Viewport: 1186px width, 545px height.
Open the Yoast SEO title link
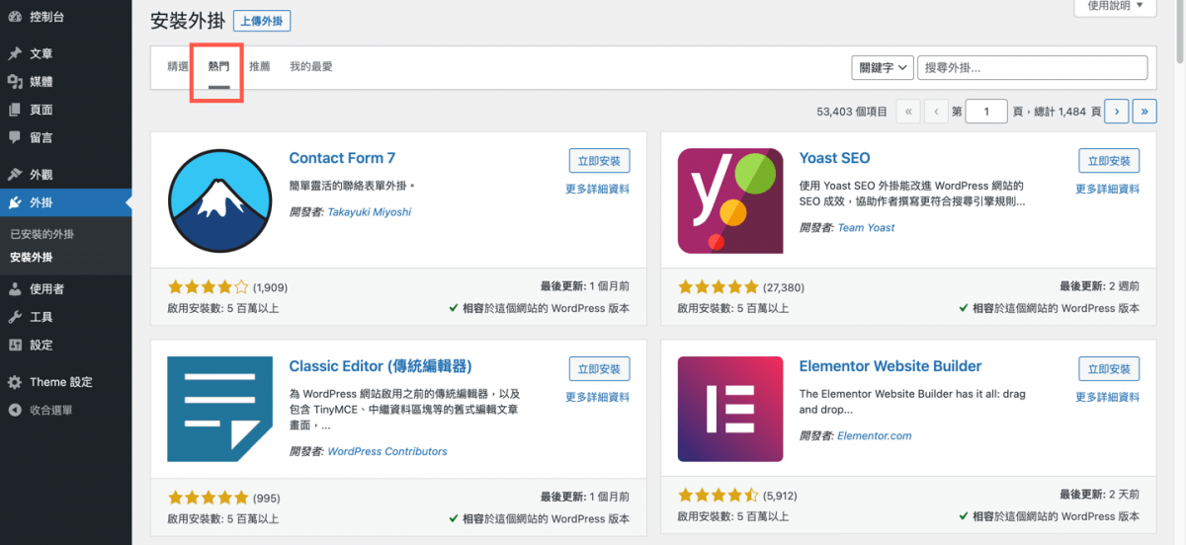(x=834, y=158)
